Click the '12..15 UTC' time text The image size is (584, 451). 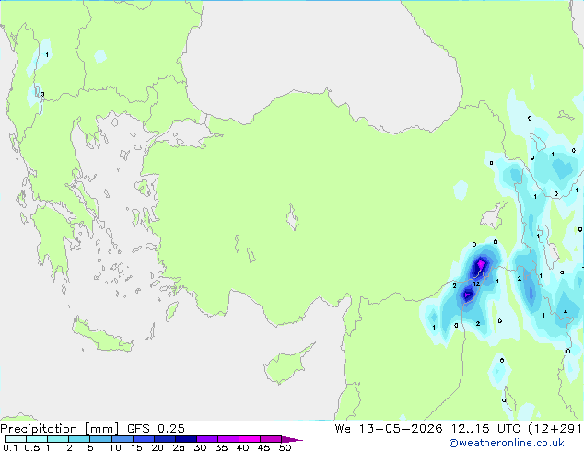(485, 428)
